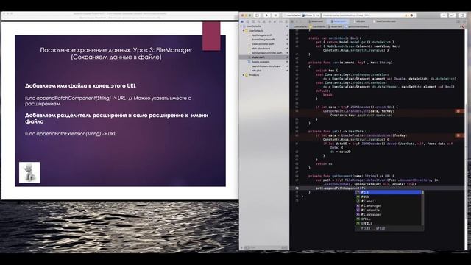Expand the Products folder
This screenshot has height=265, width=471.
244,75
